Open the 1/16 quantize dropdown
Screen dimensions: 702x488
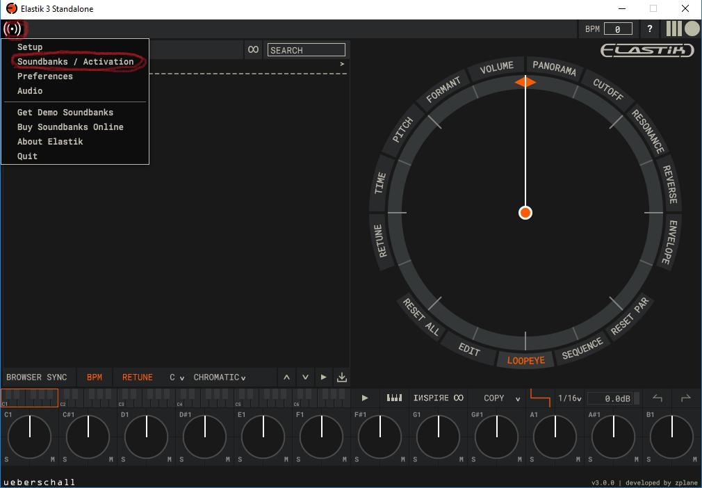point(569,398)
